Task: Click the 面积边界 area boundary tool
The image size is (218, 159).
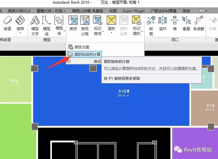Action: click(124, 25)
